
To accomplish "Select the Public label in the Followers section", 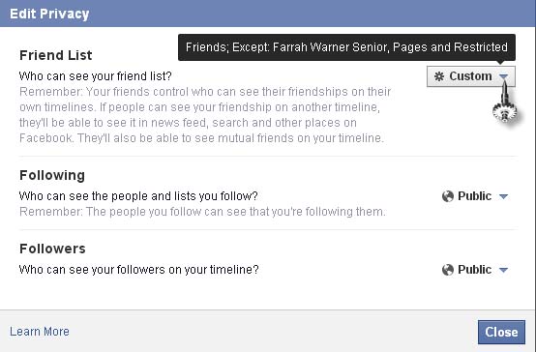I will (x=474, y=270).
